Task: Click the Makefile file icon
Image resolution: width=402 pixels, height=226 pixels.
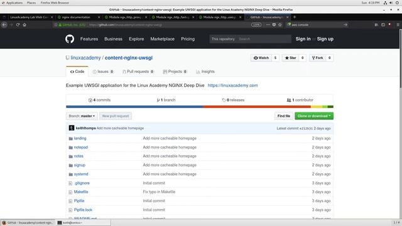Action: pyautogui.click(x=70, y=192)
